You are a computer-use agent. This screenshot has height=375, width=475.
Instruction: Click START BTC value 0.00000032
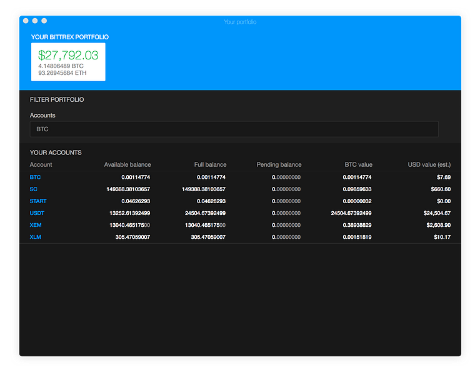click(357, 201)
